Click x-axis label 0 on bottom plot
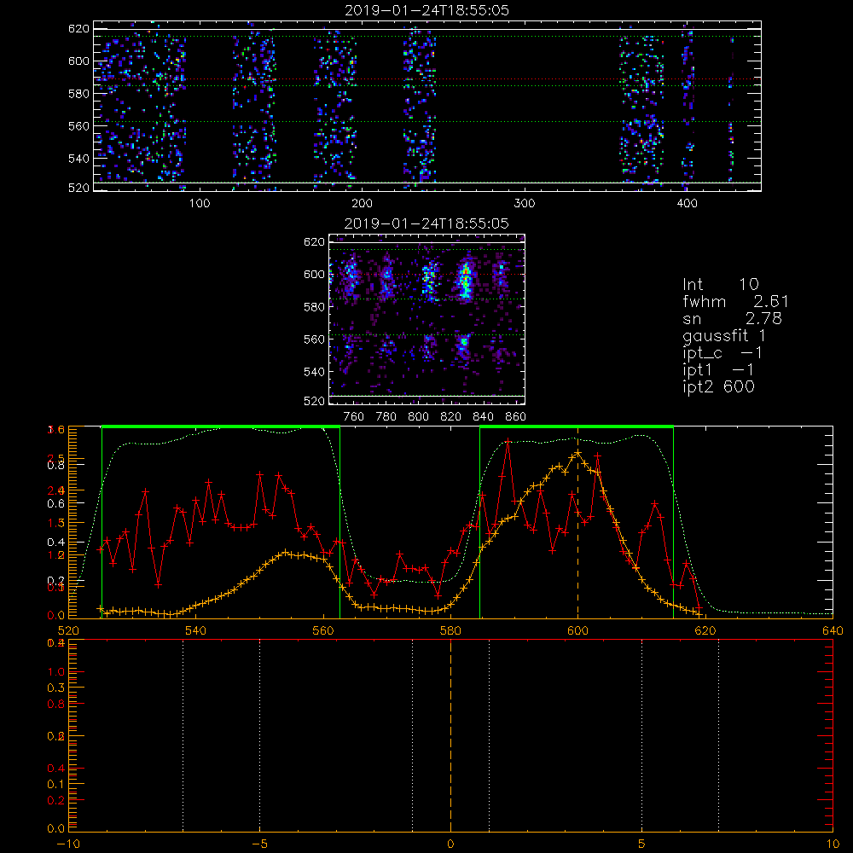 pyautogui.click(x=451, y=844)
